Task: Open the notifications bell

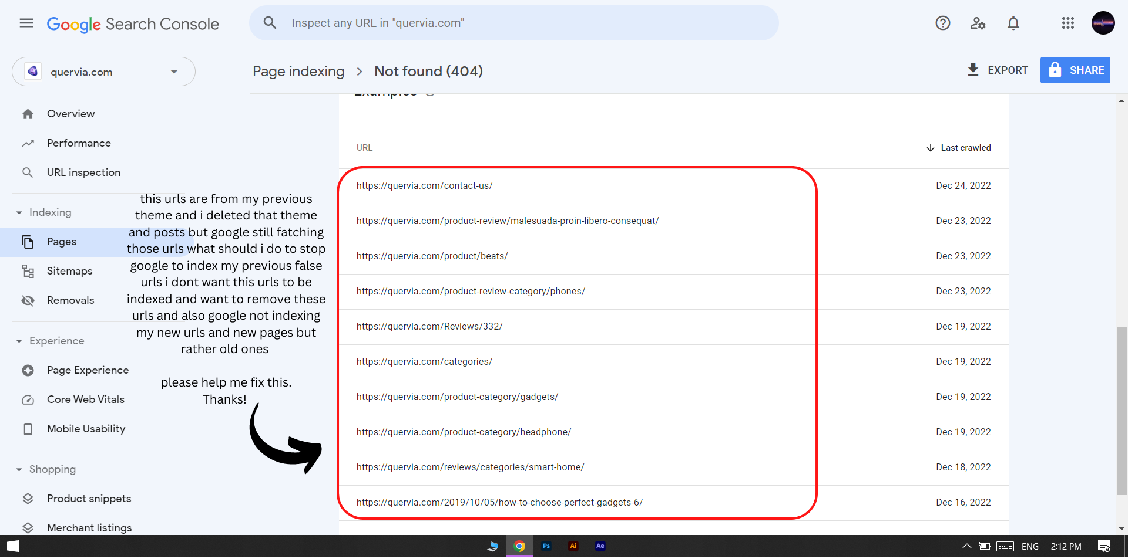Action: coord(1013,23)
